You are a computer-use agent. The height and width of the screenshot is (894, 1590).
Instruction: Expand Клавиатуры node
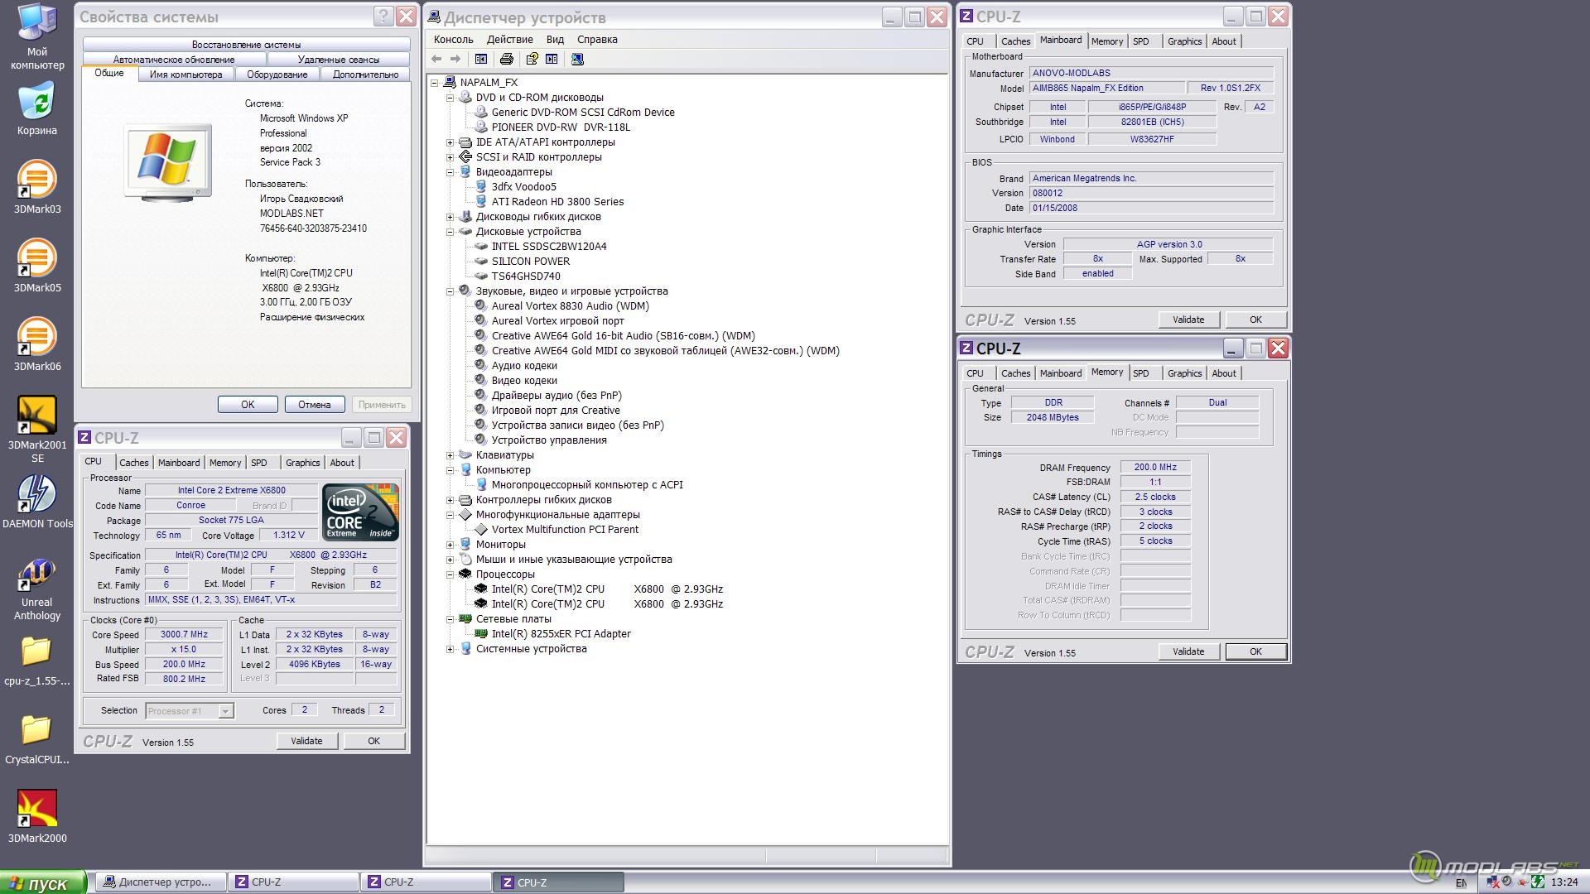[x=450, y=455]
